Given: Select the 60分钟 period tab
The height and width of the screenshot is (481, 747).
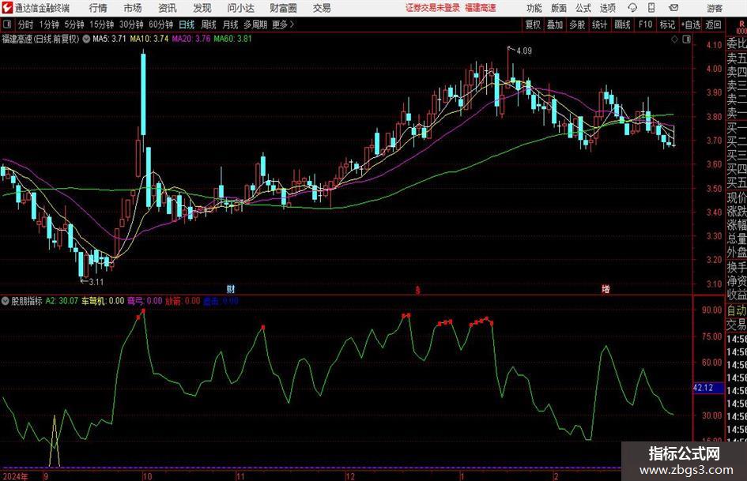Looking at the screenshot, I should click(x=160, y=24).
